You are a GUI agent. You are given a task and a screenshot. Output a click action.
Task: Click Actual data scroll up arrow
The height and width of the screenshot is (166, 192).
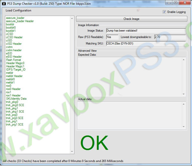click(x=184, y=104)
